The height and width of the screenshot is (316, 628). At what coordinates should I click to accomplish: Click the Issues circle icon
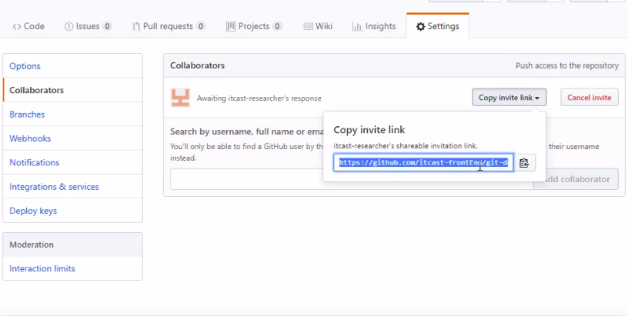[69, 27]
